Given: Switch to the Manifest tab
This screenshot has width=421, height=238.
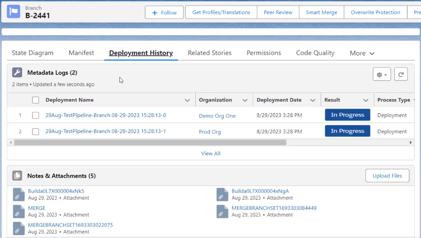Looking at the screenshot, I should click(81, 53).
